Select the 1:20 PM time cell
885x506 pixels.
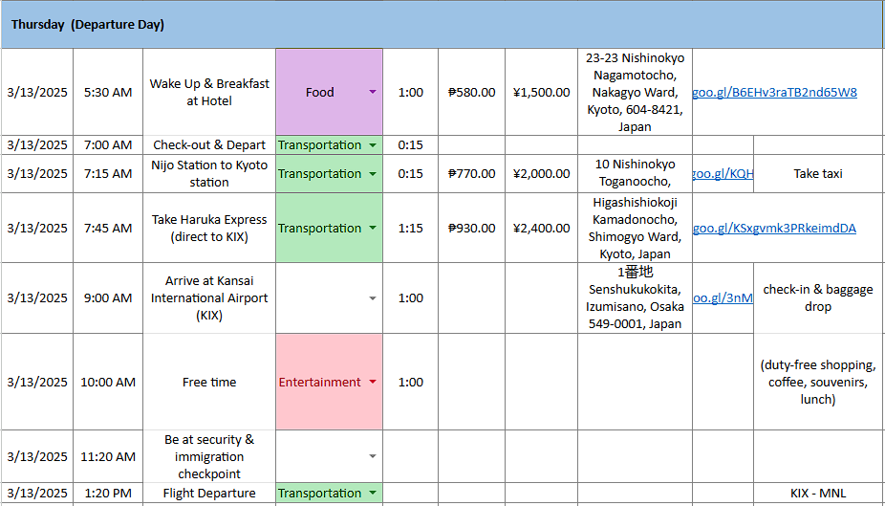point(108,493)
